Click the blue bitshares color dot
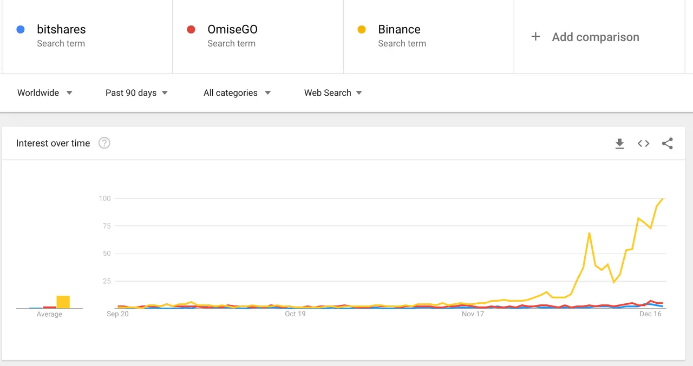693x366 pixels. tap(21, 30)
